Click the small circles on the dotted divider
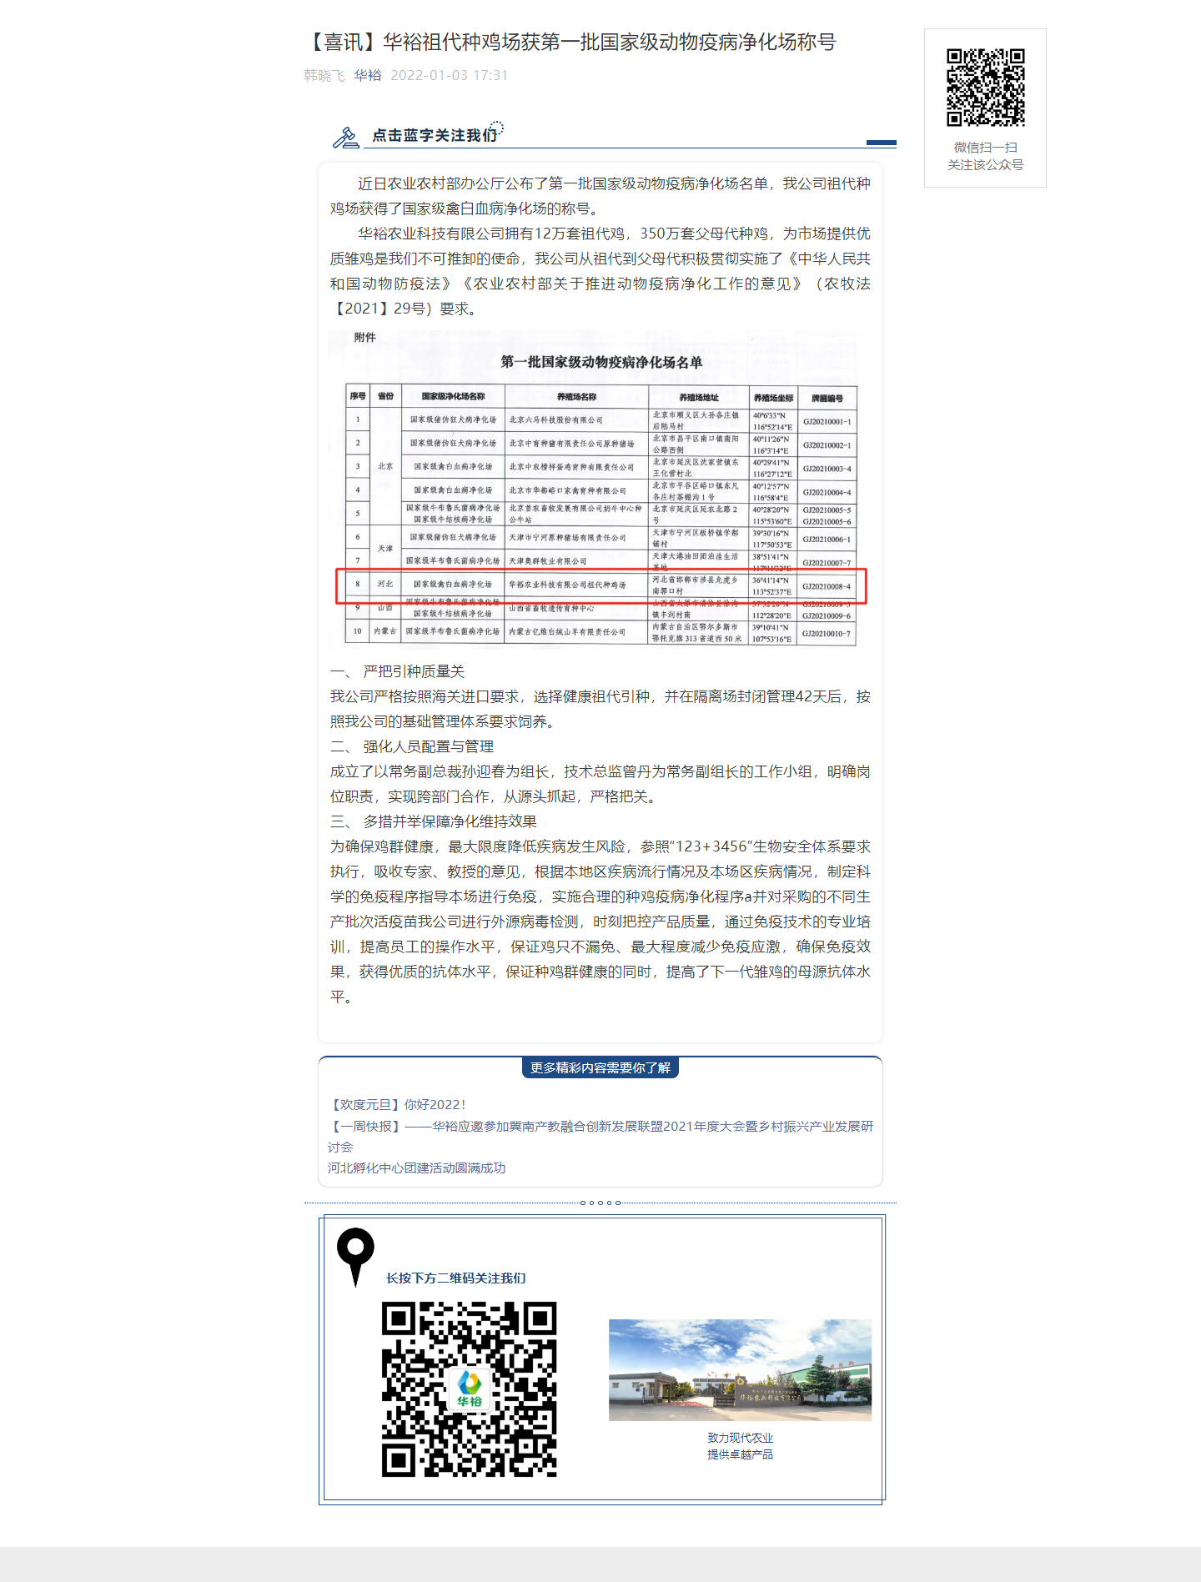The image size is (1201, 1582). pyautogui.click(x=600, y=1203)
